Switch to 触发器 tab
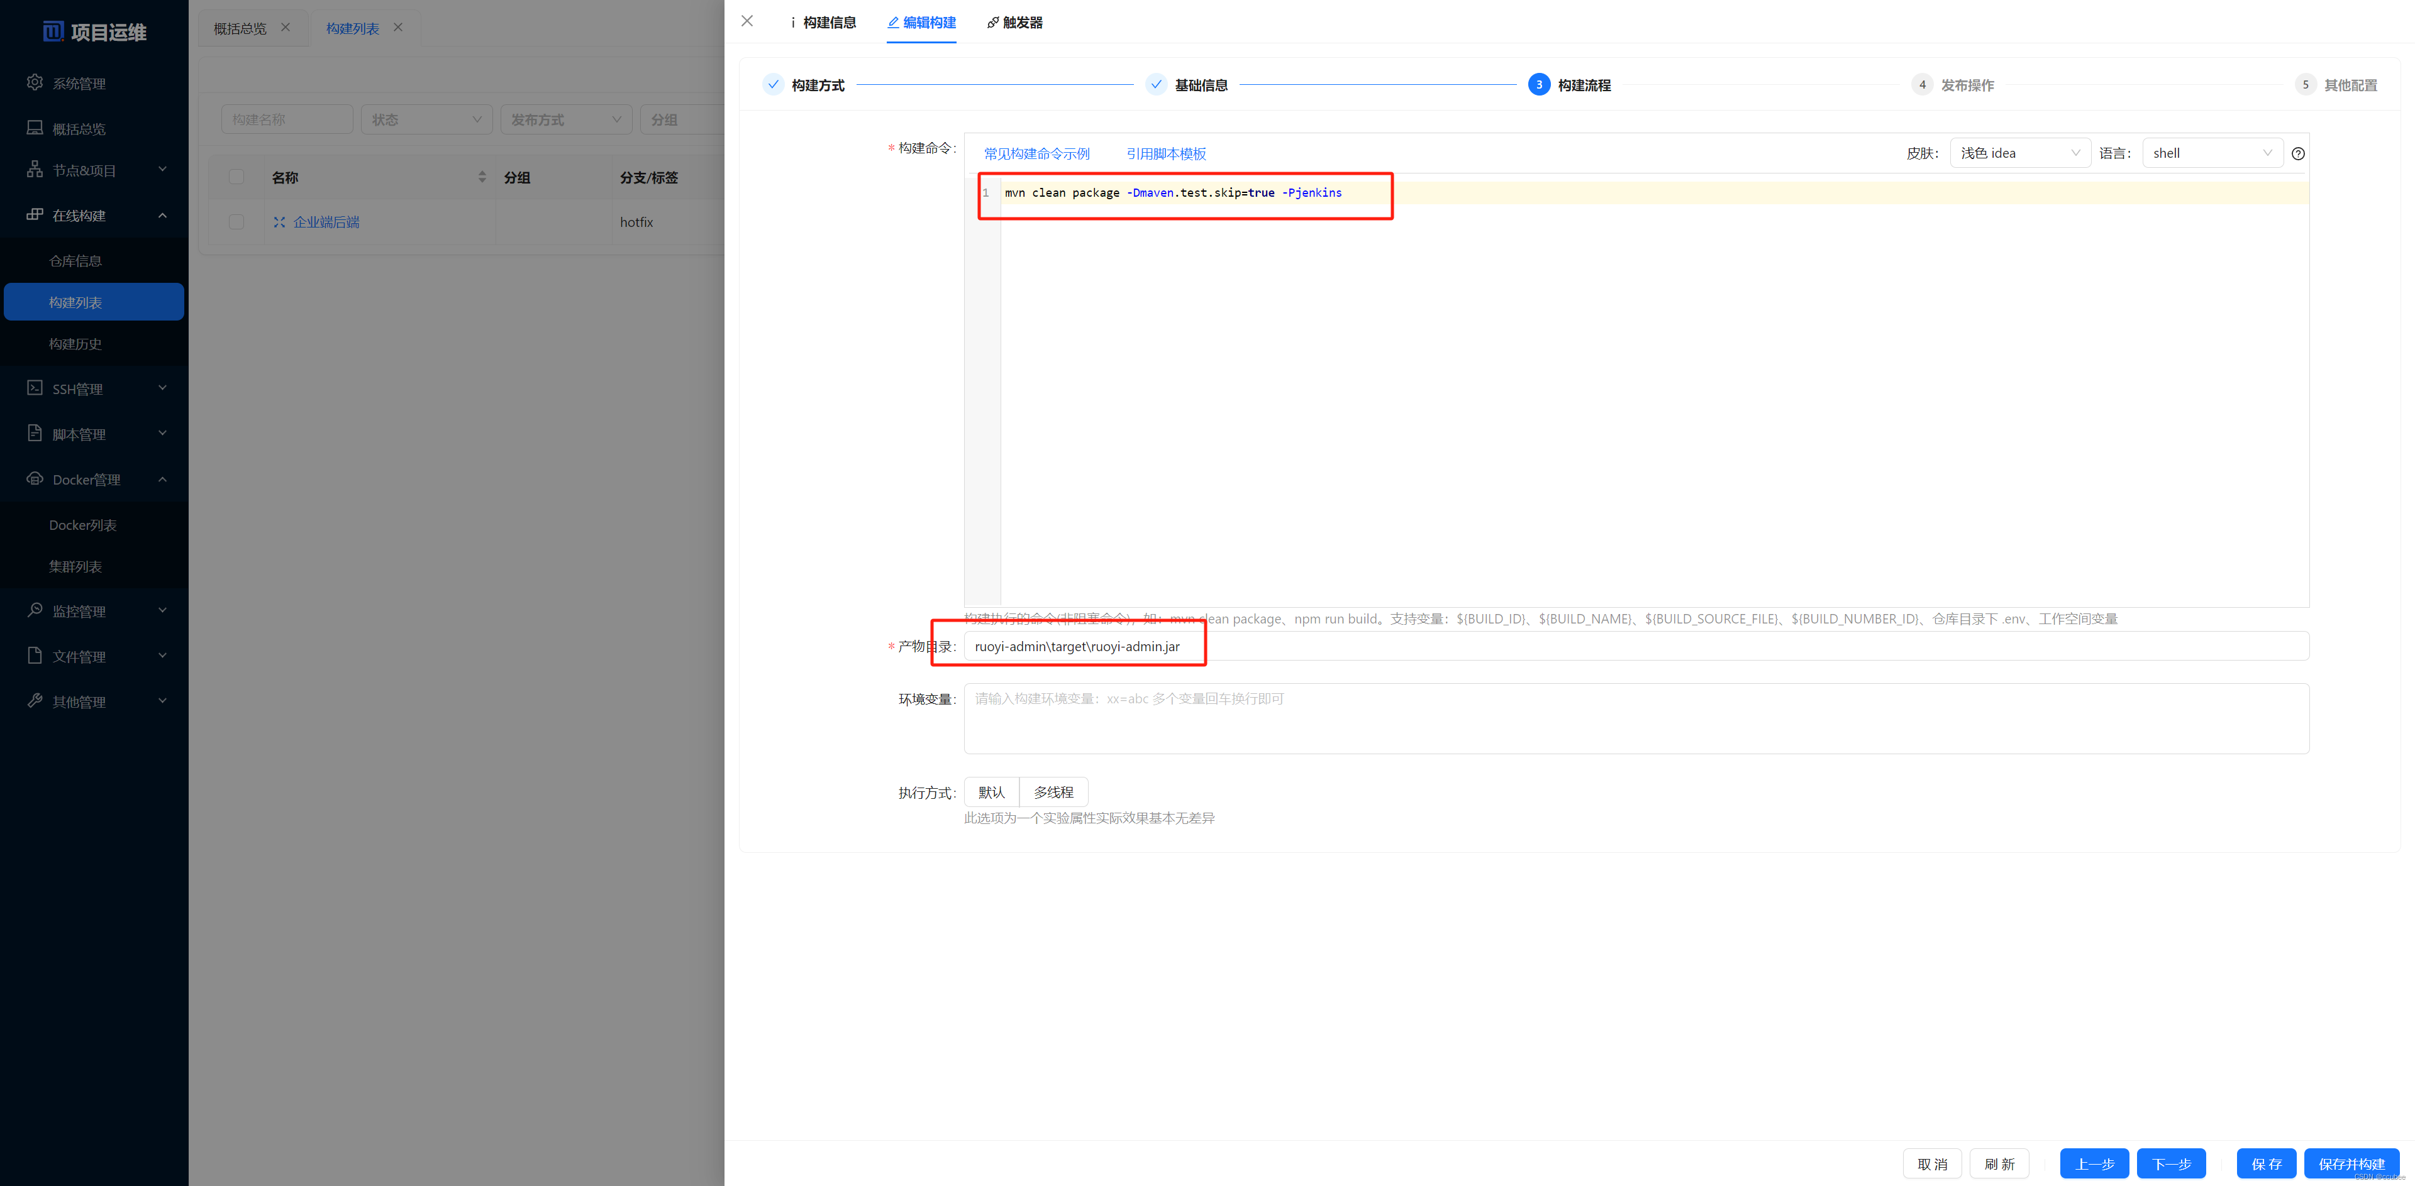Image resolution: width=2415 pixels, height=1186 pixels. click(x=1014, y=23)
